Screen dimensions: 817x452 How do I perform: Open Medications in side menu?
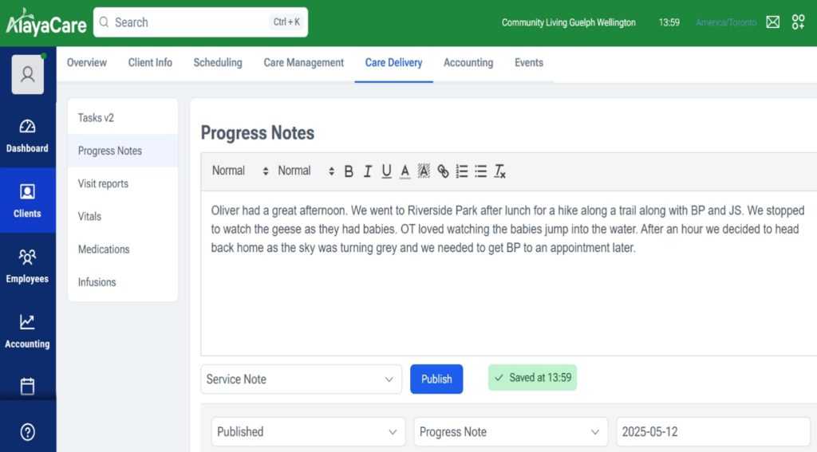pyautogui.click(x=122, y=249)
